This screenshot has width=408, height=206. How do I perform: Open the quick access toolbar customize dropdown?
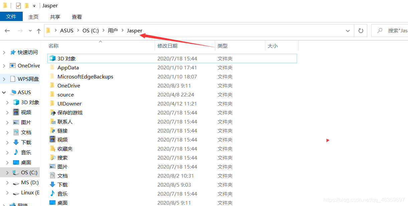click(x=34, y=6)
